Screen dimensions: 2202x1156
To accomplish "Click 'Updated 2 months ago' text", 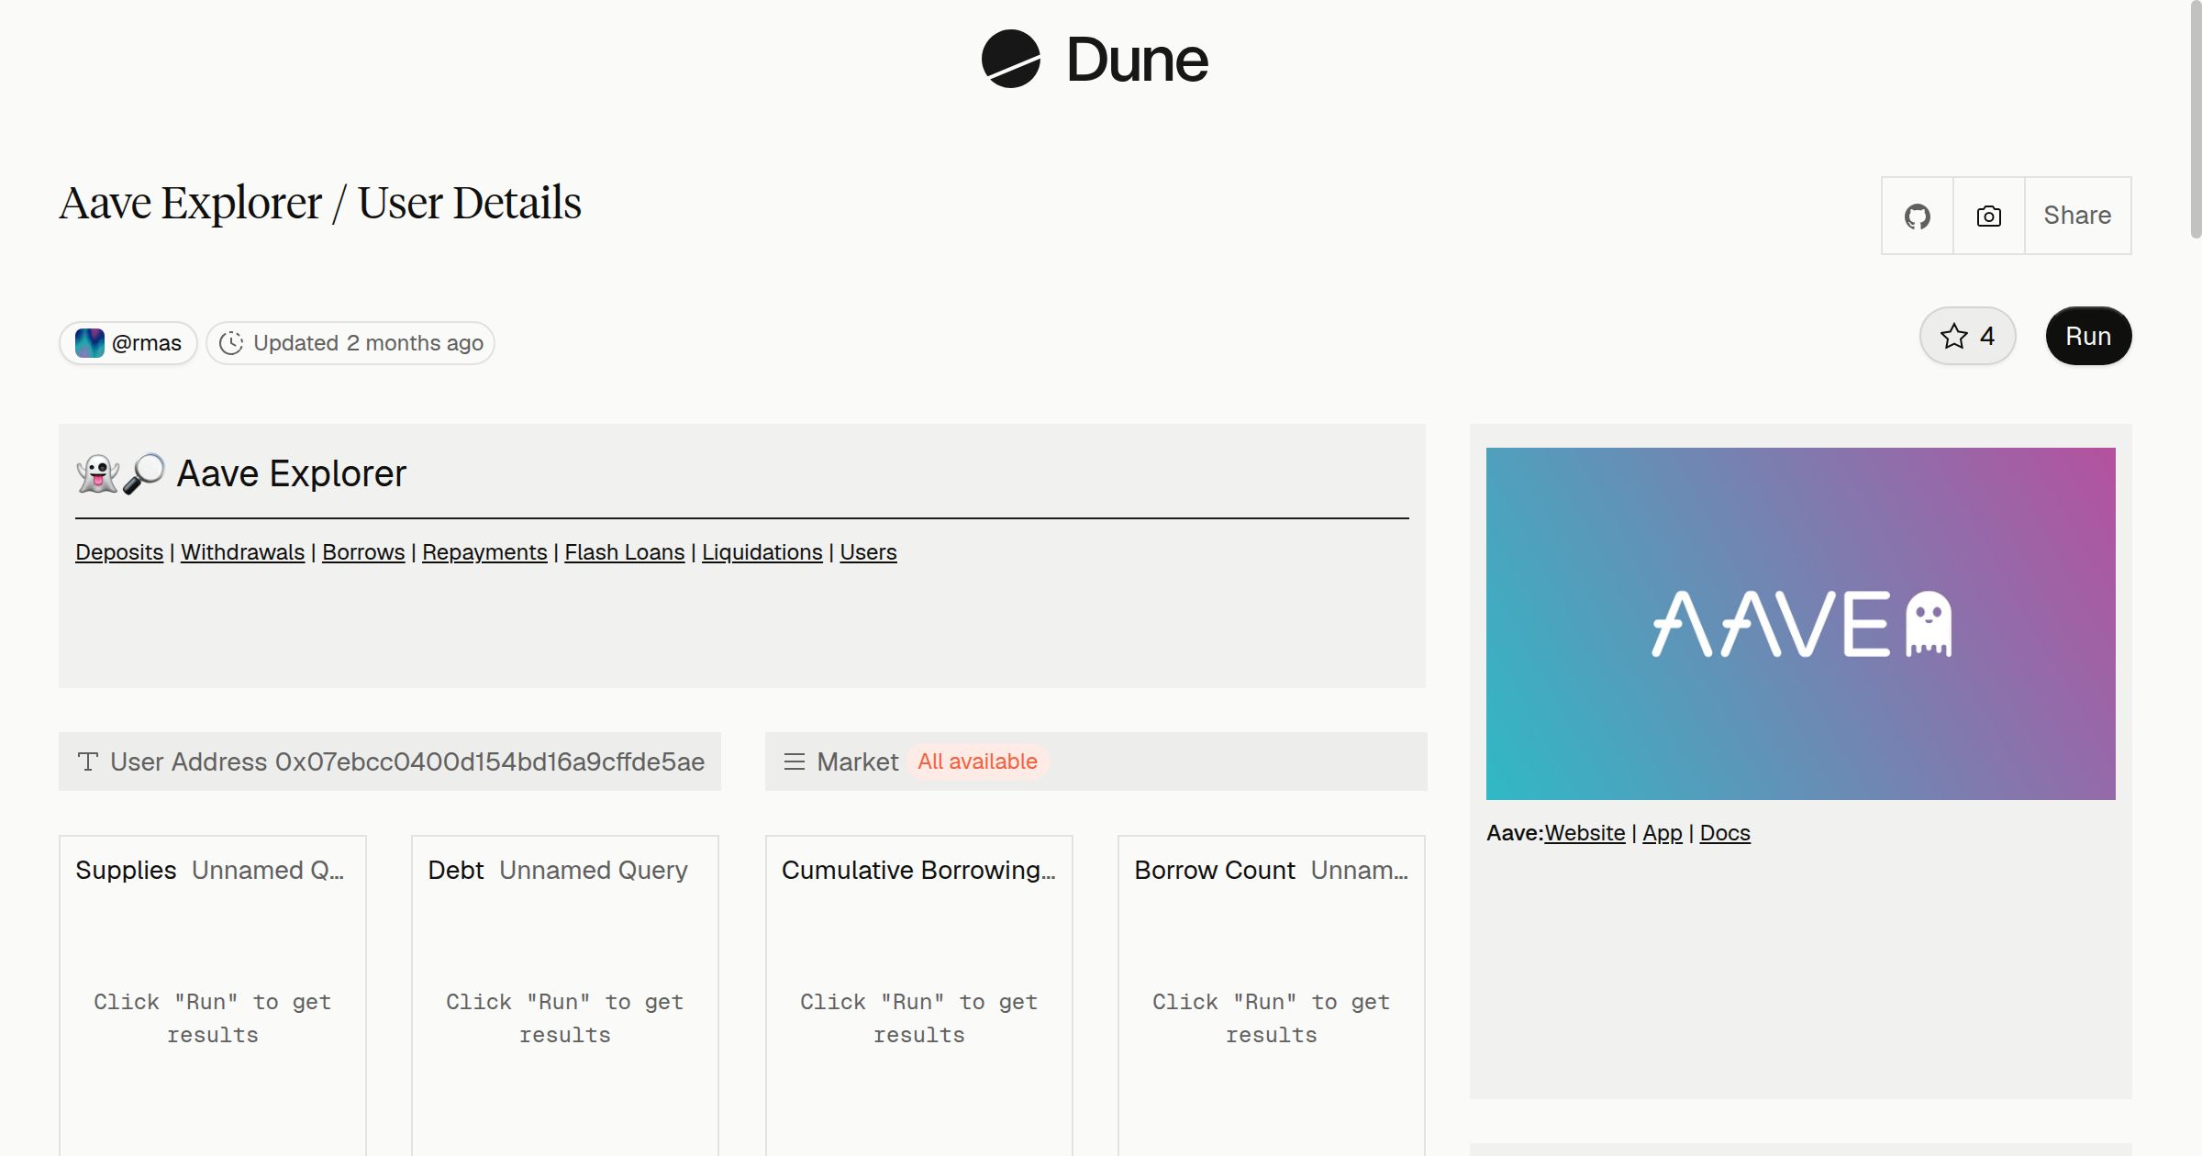I will [x=368, y=343].
